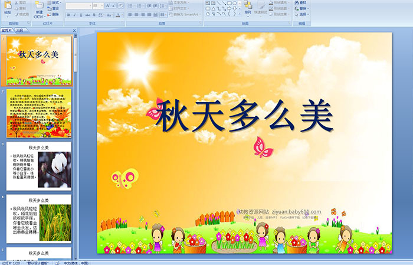Screen dimensions: 413x265
Task: Select the Down Arrow shape in the gallery
Action: point(234,8)
